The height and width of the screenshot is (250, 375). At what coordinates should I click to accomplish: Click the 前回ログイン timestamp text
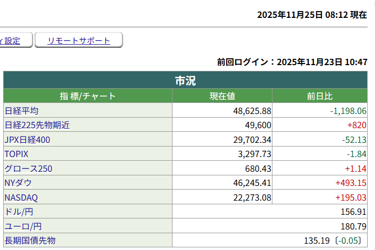pos(292,62)
